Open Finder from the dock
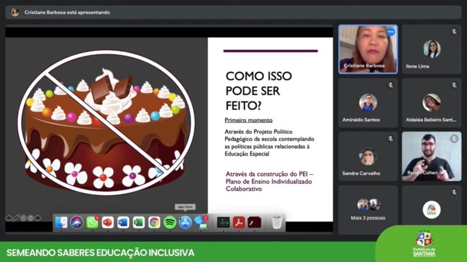 pyautogui.click(x=61, y=222)
